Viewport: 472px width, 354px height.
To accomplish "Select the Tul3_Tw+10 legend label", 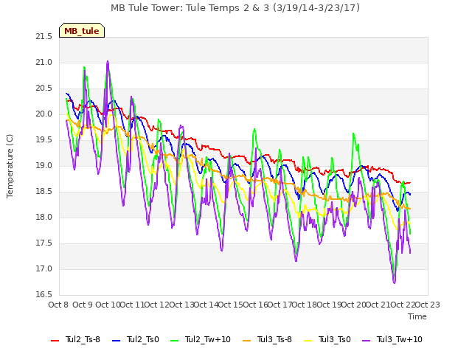I will (x=400, y=339).
